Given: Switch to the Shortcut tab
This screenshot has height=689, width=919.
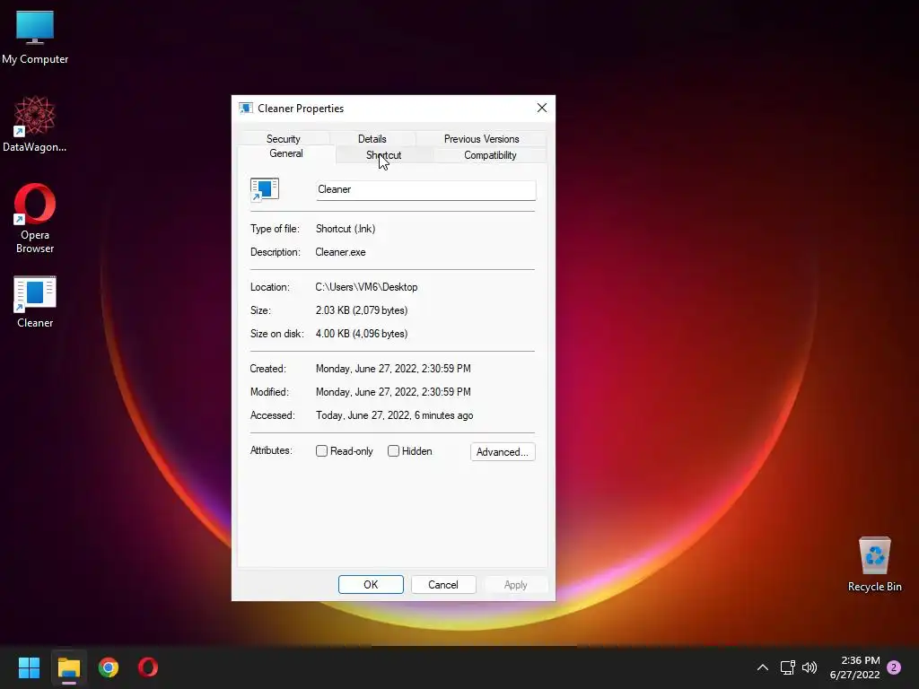Looking at the screenshot, I should pos(384,155).
